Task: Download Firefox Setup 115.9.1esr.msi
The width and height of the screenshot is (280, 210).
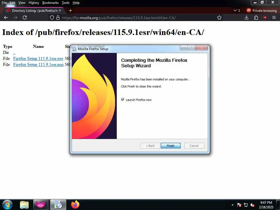Action: point(38,65)
